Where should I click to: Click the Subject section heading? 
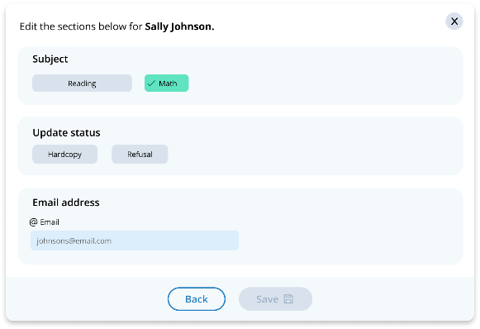[x=50, y=59]
